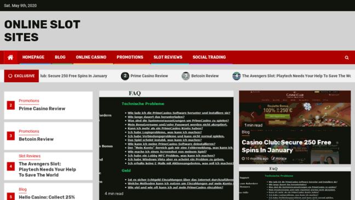Click the home icon in navigation bar
Screen dimensions: 355x200
click(x=10, y=58)
